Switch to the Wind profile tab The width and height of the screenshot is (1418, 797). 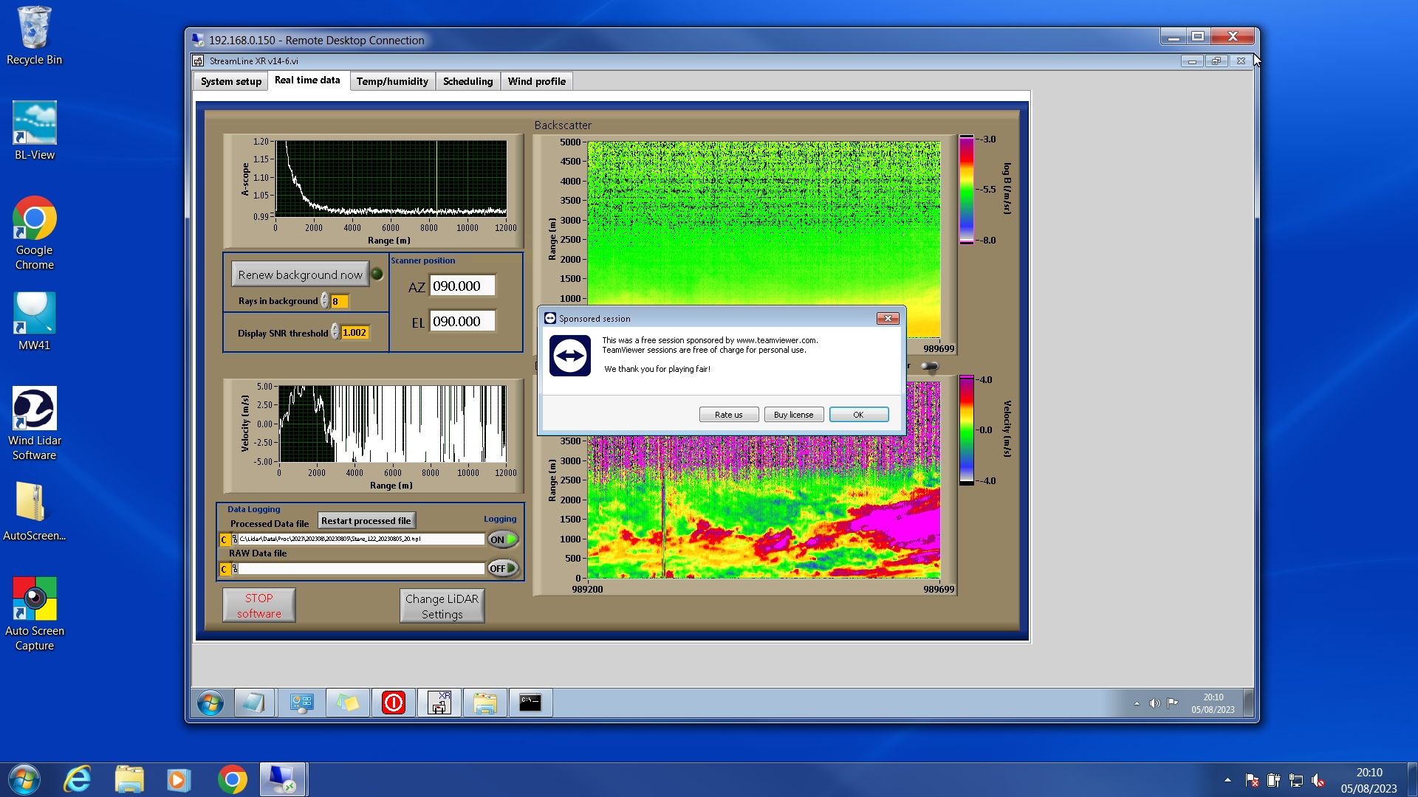536,81
